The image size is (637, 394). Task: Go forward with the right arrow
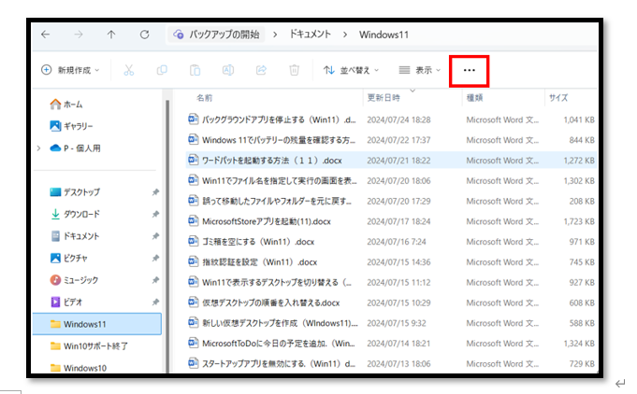coord(79,35)
